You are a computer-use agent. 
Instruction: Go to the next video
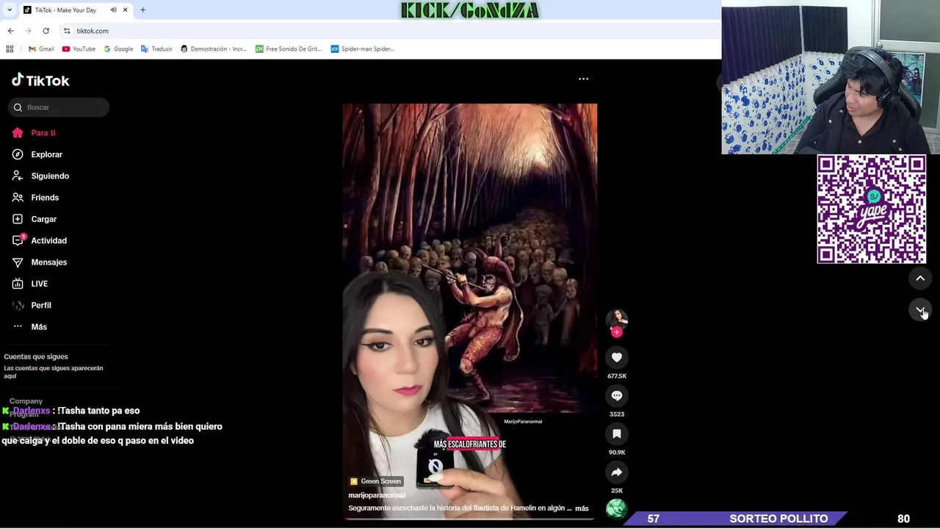[920, 310]
